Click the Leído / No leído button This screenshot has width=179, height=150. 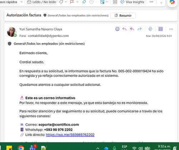(x=42, y=2)
